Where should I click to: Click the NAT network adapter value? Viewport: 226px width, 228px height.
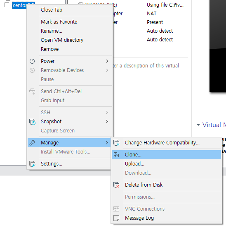pyautogui.click(x=151, y=14)
